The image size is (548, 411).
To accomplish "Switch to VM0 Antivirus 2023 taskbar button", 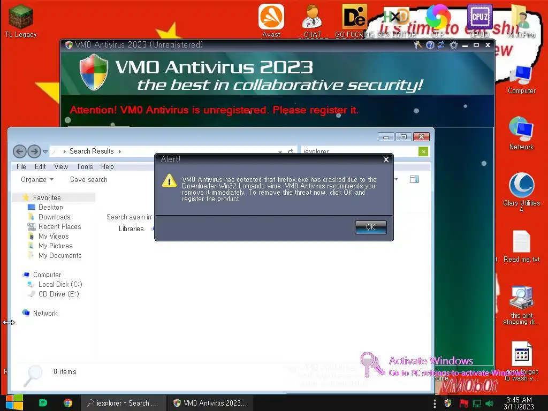I will coord(211,403).
